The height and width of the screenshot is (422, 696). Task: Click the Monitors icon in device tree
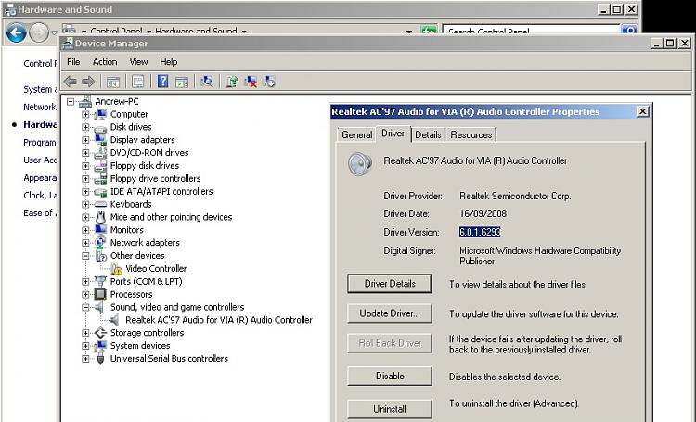click(101, 230)
